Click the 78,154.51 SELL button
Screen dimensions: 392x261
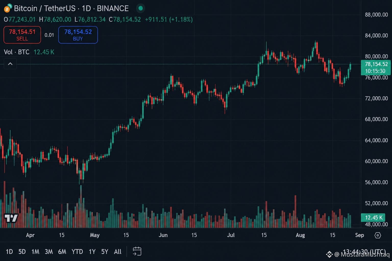pyautogui.click(x=22, y=35)
